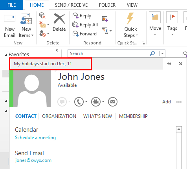Open the ORGANIZATION tab in contact card
The width and height of the screenshot is (187, 169).
click(59, 116)
